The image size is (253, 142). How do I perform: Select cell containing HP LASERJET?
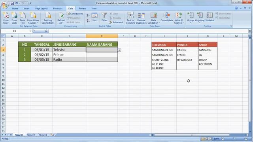[187, 60]
